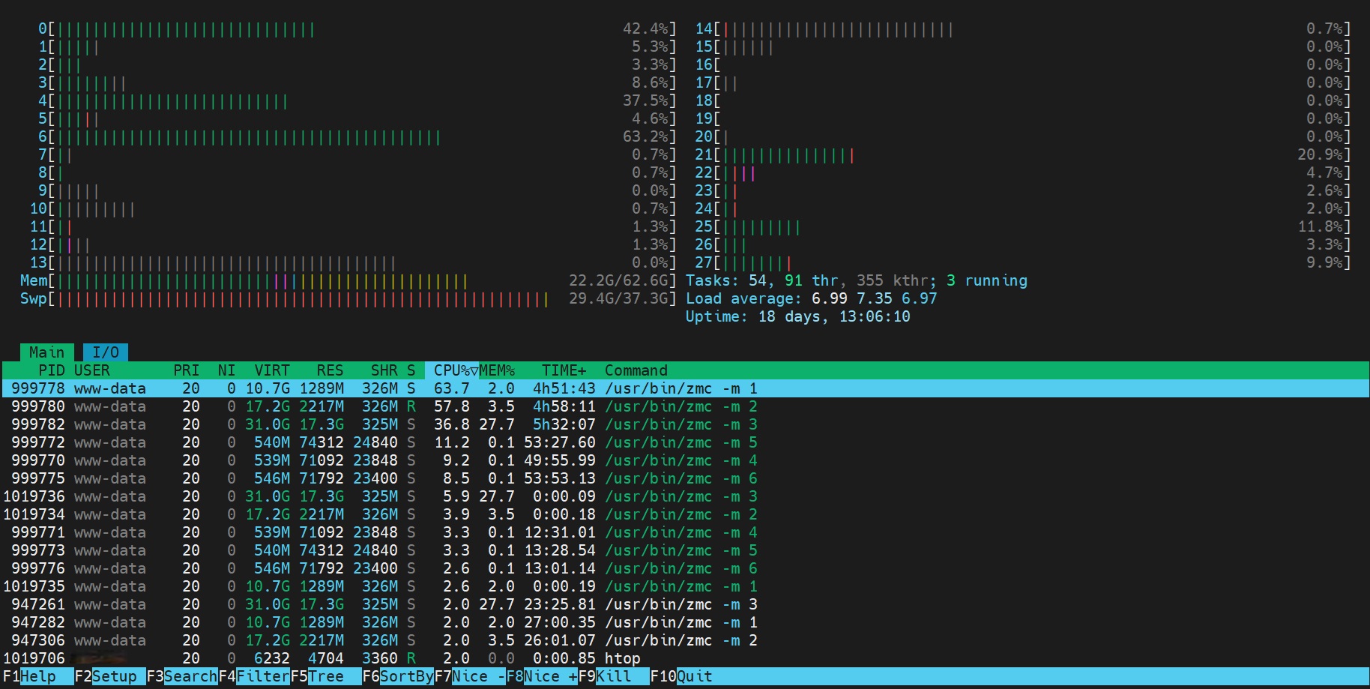Open F2 Setup menu
The image size is (1370, 689).
(110, 676)
